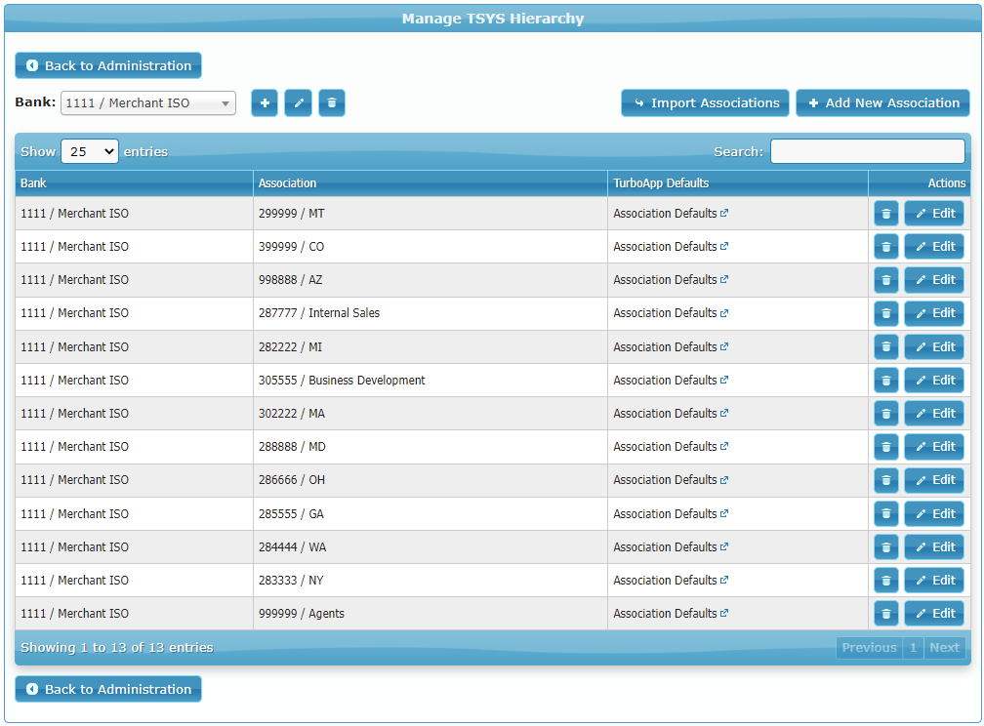Delete the 284444 / WA association
The width and height of the screenshot is (984, 726).
click(x=886, y=547)
